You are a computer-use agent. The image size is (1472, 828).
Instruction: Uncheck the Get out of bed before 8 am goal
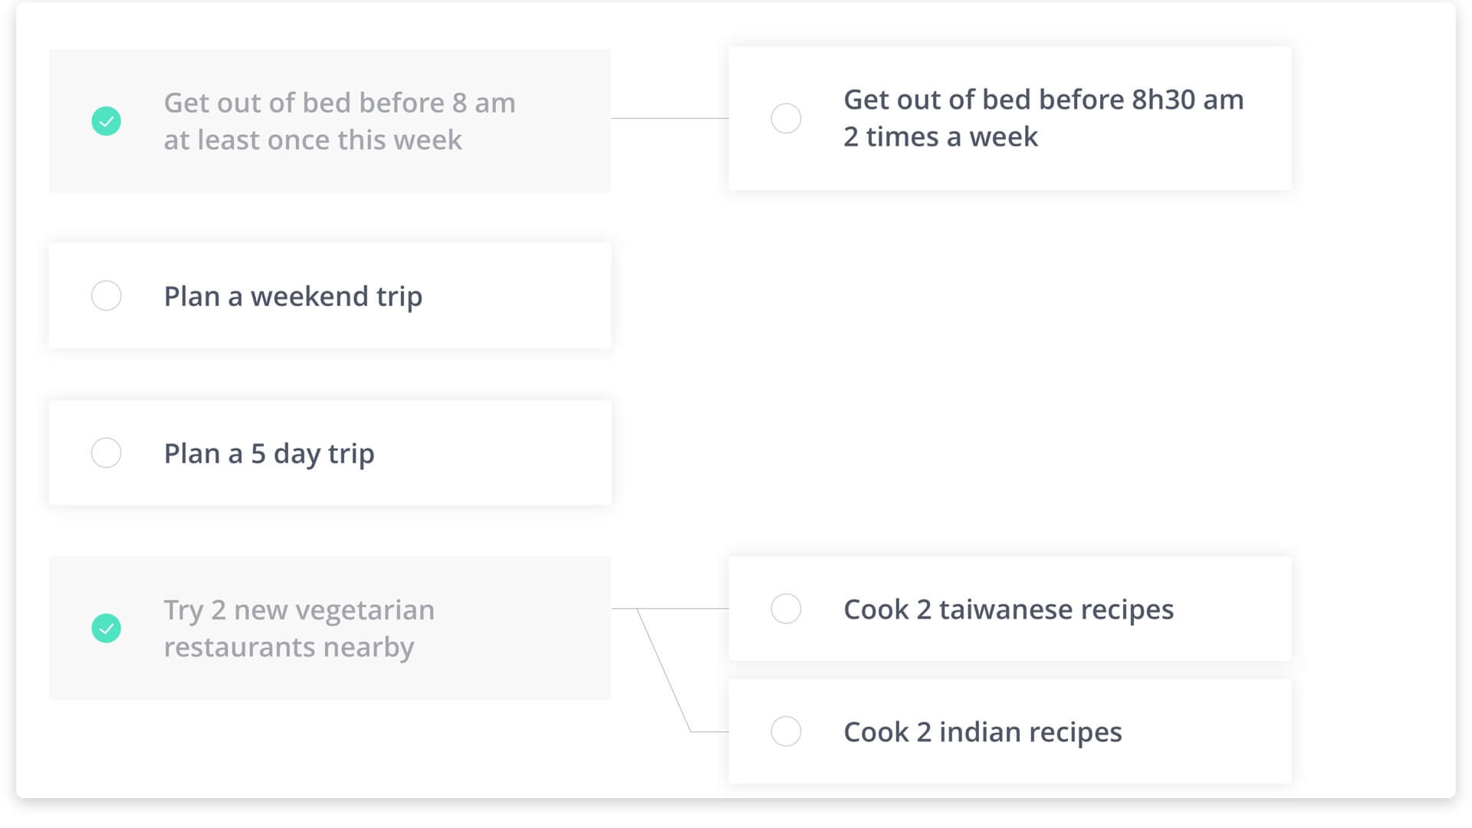coord(107,120)
